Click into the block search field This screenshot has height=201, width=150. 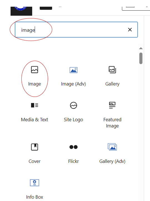[76, 30]
